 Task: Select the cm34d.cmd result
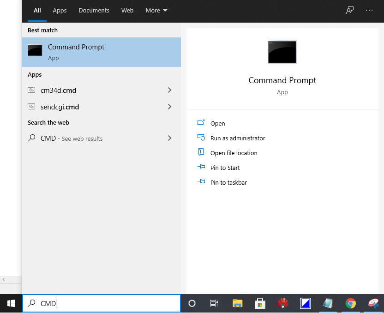(x=102, y=90)
